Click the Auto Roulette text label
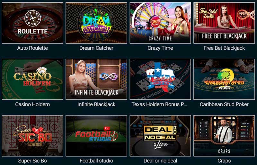This screenshot has width=257, height=165. click(x=32, y=48)
